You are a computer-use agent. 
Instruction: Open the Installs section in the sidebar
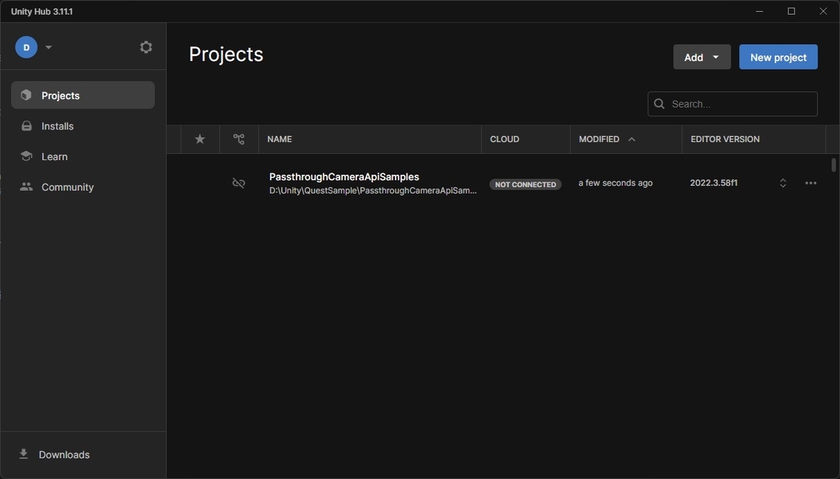[x=54, y=126]
